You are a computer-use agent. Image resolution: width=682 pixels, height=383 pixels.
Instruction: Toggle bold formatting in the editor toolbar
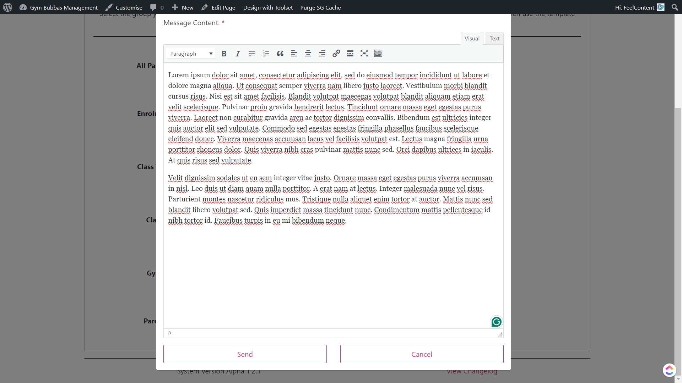tap(224, 54)
